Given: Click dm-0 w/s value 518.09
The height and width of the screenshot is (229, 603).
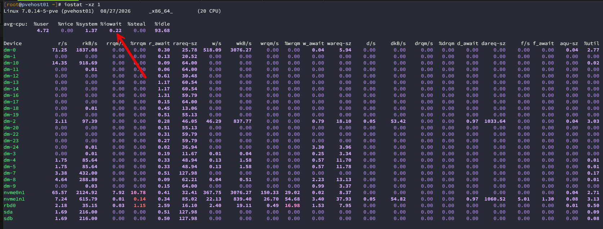Looking at the screenshot, I should pyautogui.click(x=212, y=50).
